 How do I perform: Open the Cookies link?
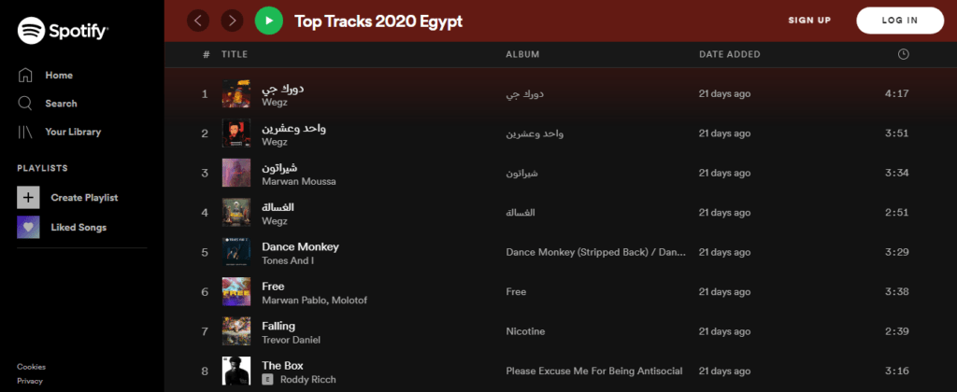(x=31, y=367)
